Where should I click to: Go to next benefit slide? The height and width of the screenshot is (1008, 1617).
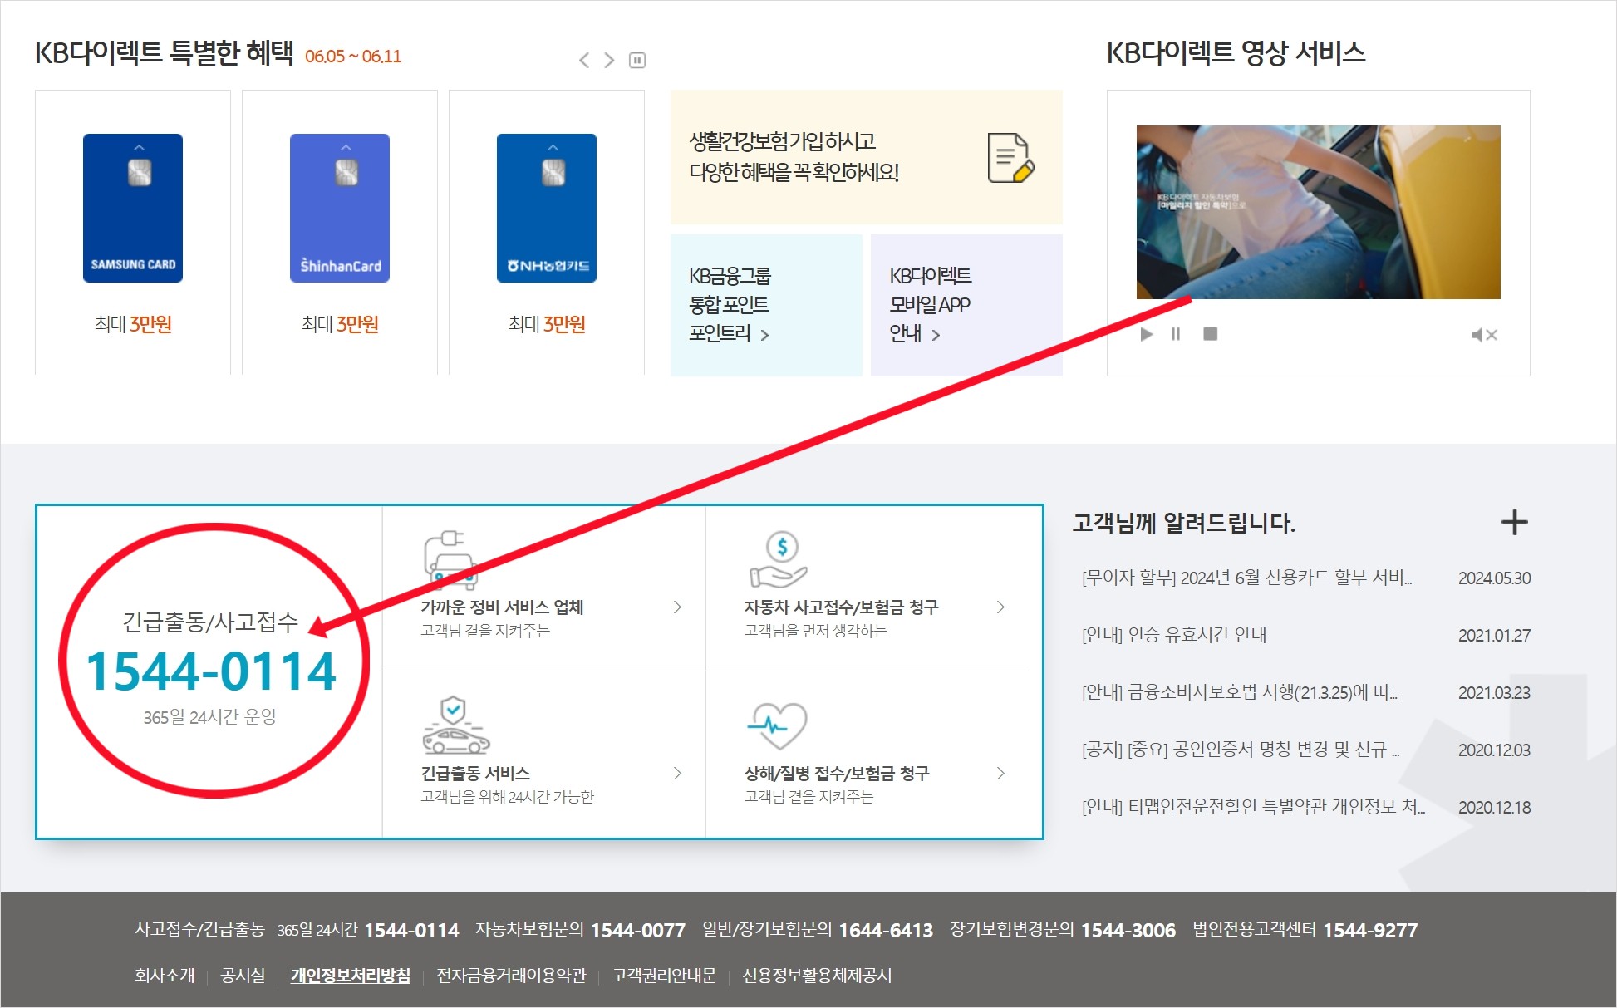(x=609, y=60)
